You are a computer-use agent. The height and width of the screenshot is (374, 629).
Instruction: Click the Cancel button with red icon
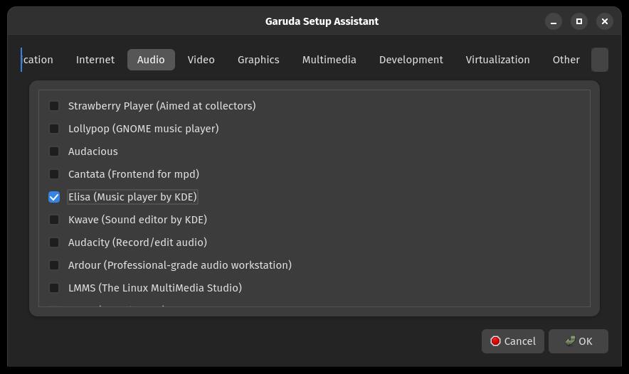pyautogui.click(x=513, y=341)
